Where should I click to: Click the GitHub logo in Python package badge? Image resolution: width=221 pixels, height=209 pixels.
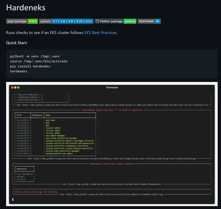coord(97,21)
